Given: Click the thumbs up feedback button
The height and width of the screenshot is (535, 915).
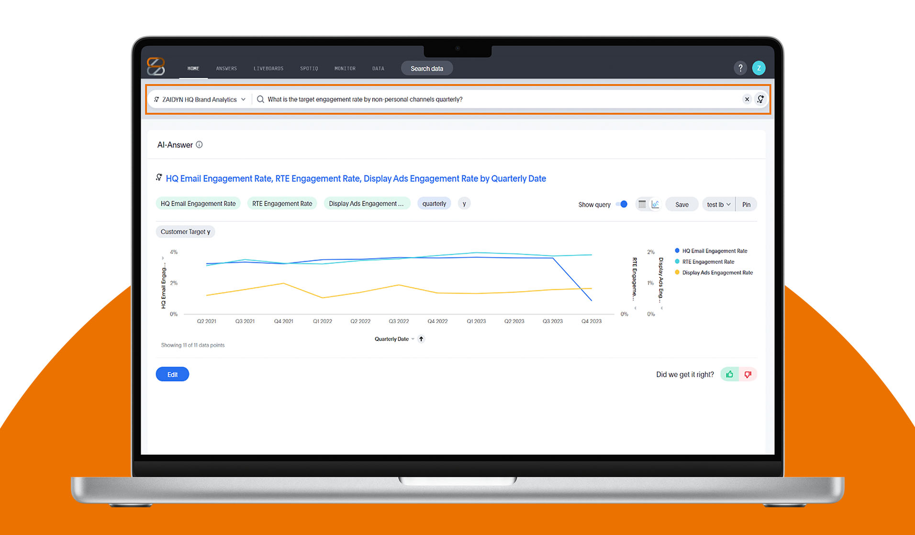Looking at the screenshot, I should coord(729,374).
